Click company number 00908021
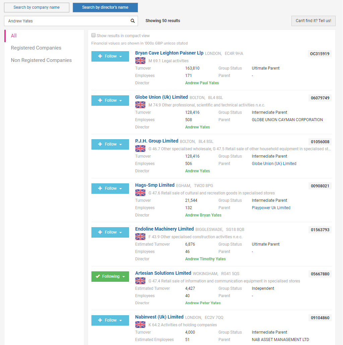 click(320, 186)
